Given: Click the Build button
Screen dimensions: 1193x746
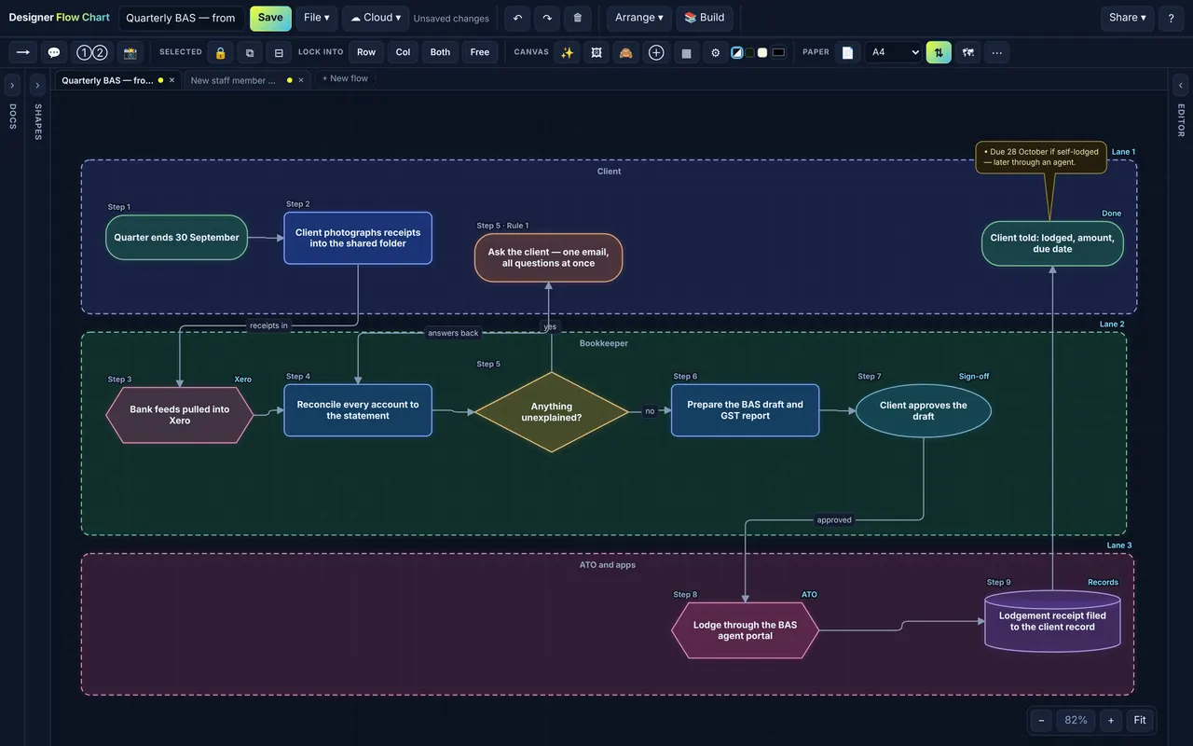Looking at the screenshot, I should tap(705, 18).
